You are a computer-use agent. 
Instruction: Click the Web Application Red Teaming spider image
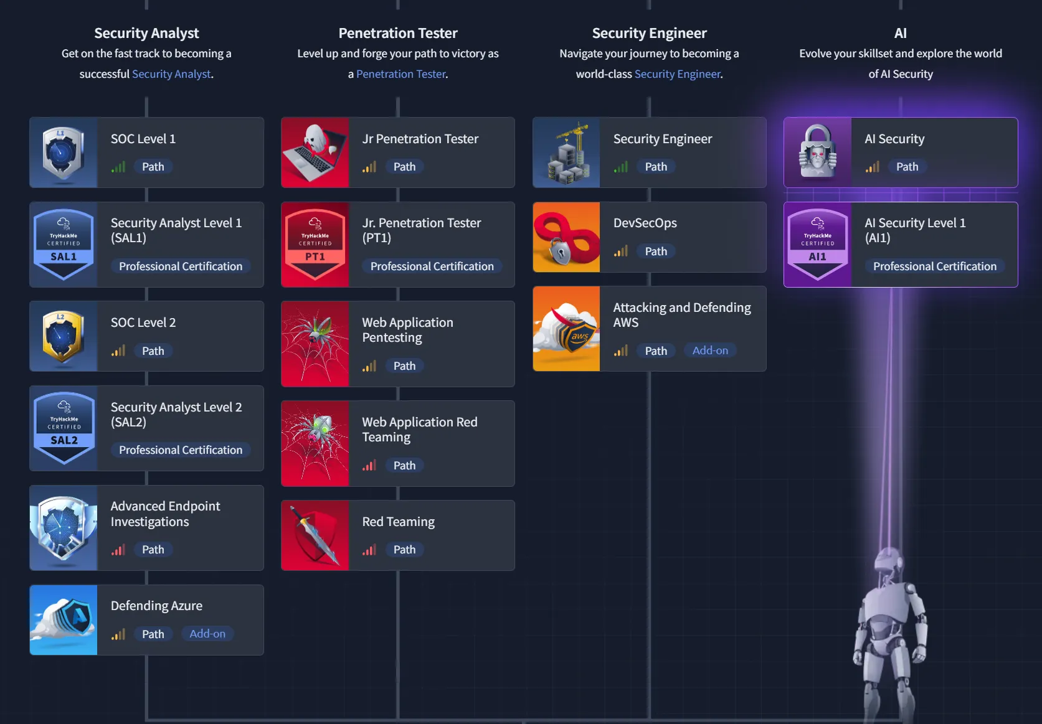click(x=315, y=444)
